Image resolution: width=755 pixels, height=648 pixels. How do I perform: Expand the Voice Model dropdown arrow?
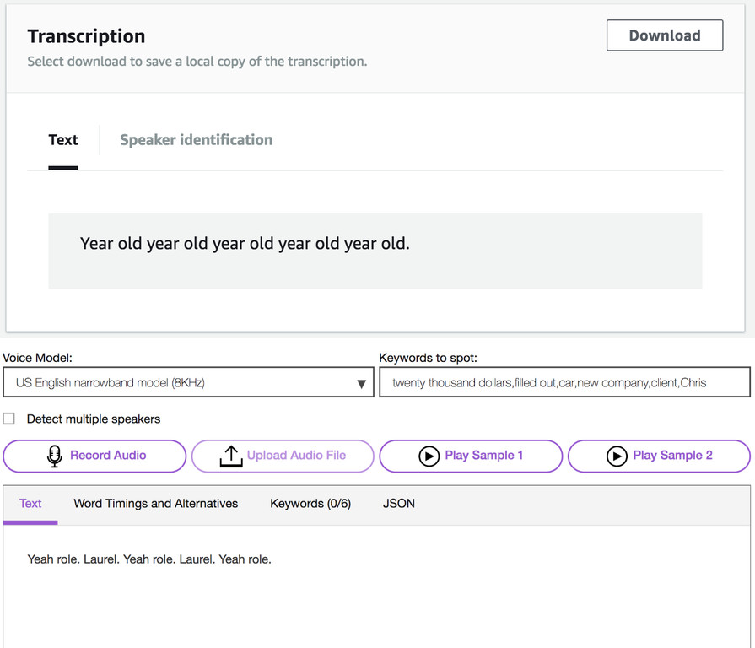coord(361,383)
